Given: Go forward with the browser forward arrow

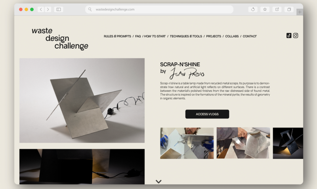Looking at the screenshot, I should click(48, 9).
